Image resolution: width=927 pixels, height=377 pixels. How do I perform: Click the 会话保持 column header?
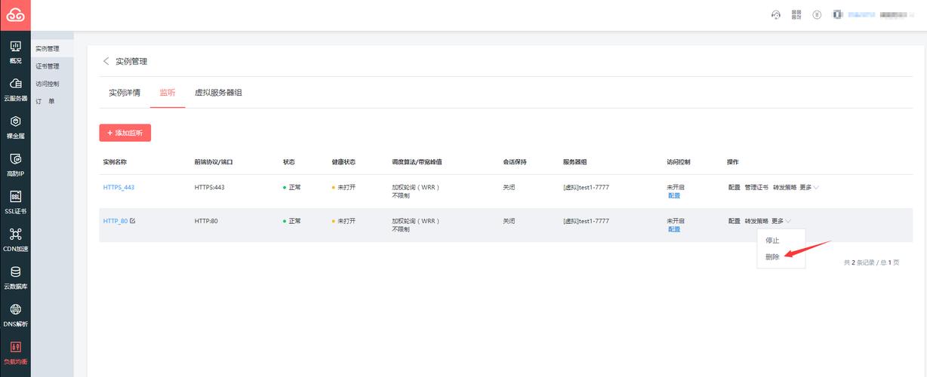tap(515, 162)
